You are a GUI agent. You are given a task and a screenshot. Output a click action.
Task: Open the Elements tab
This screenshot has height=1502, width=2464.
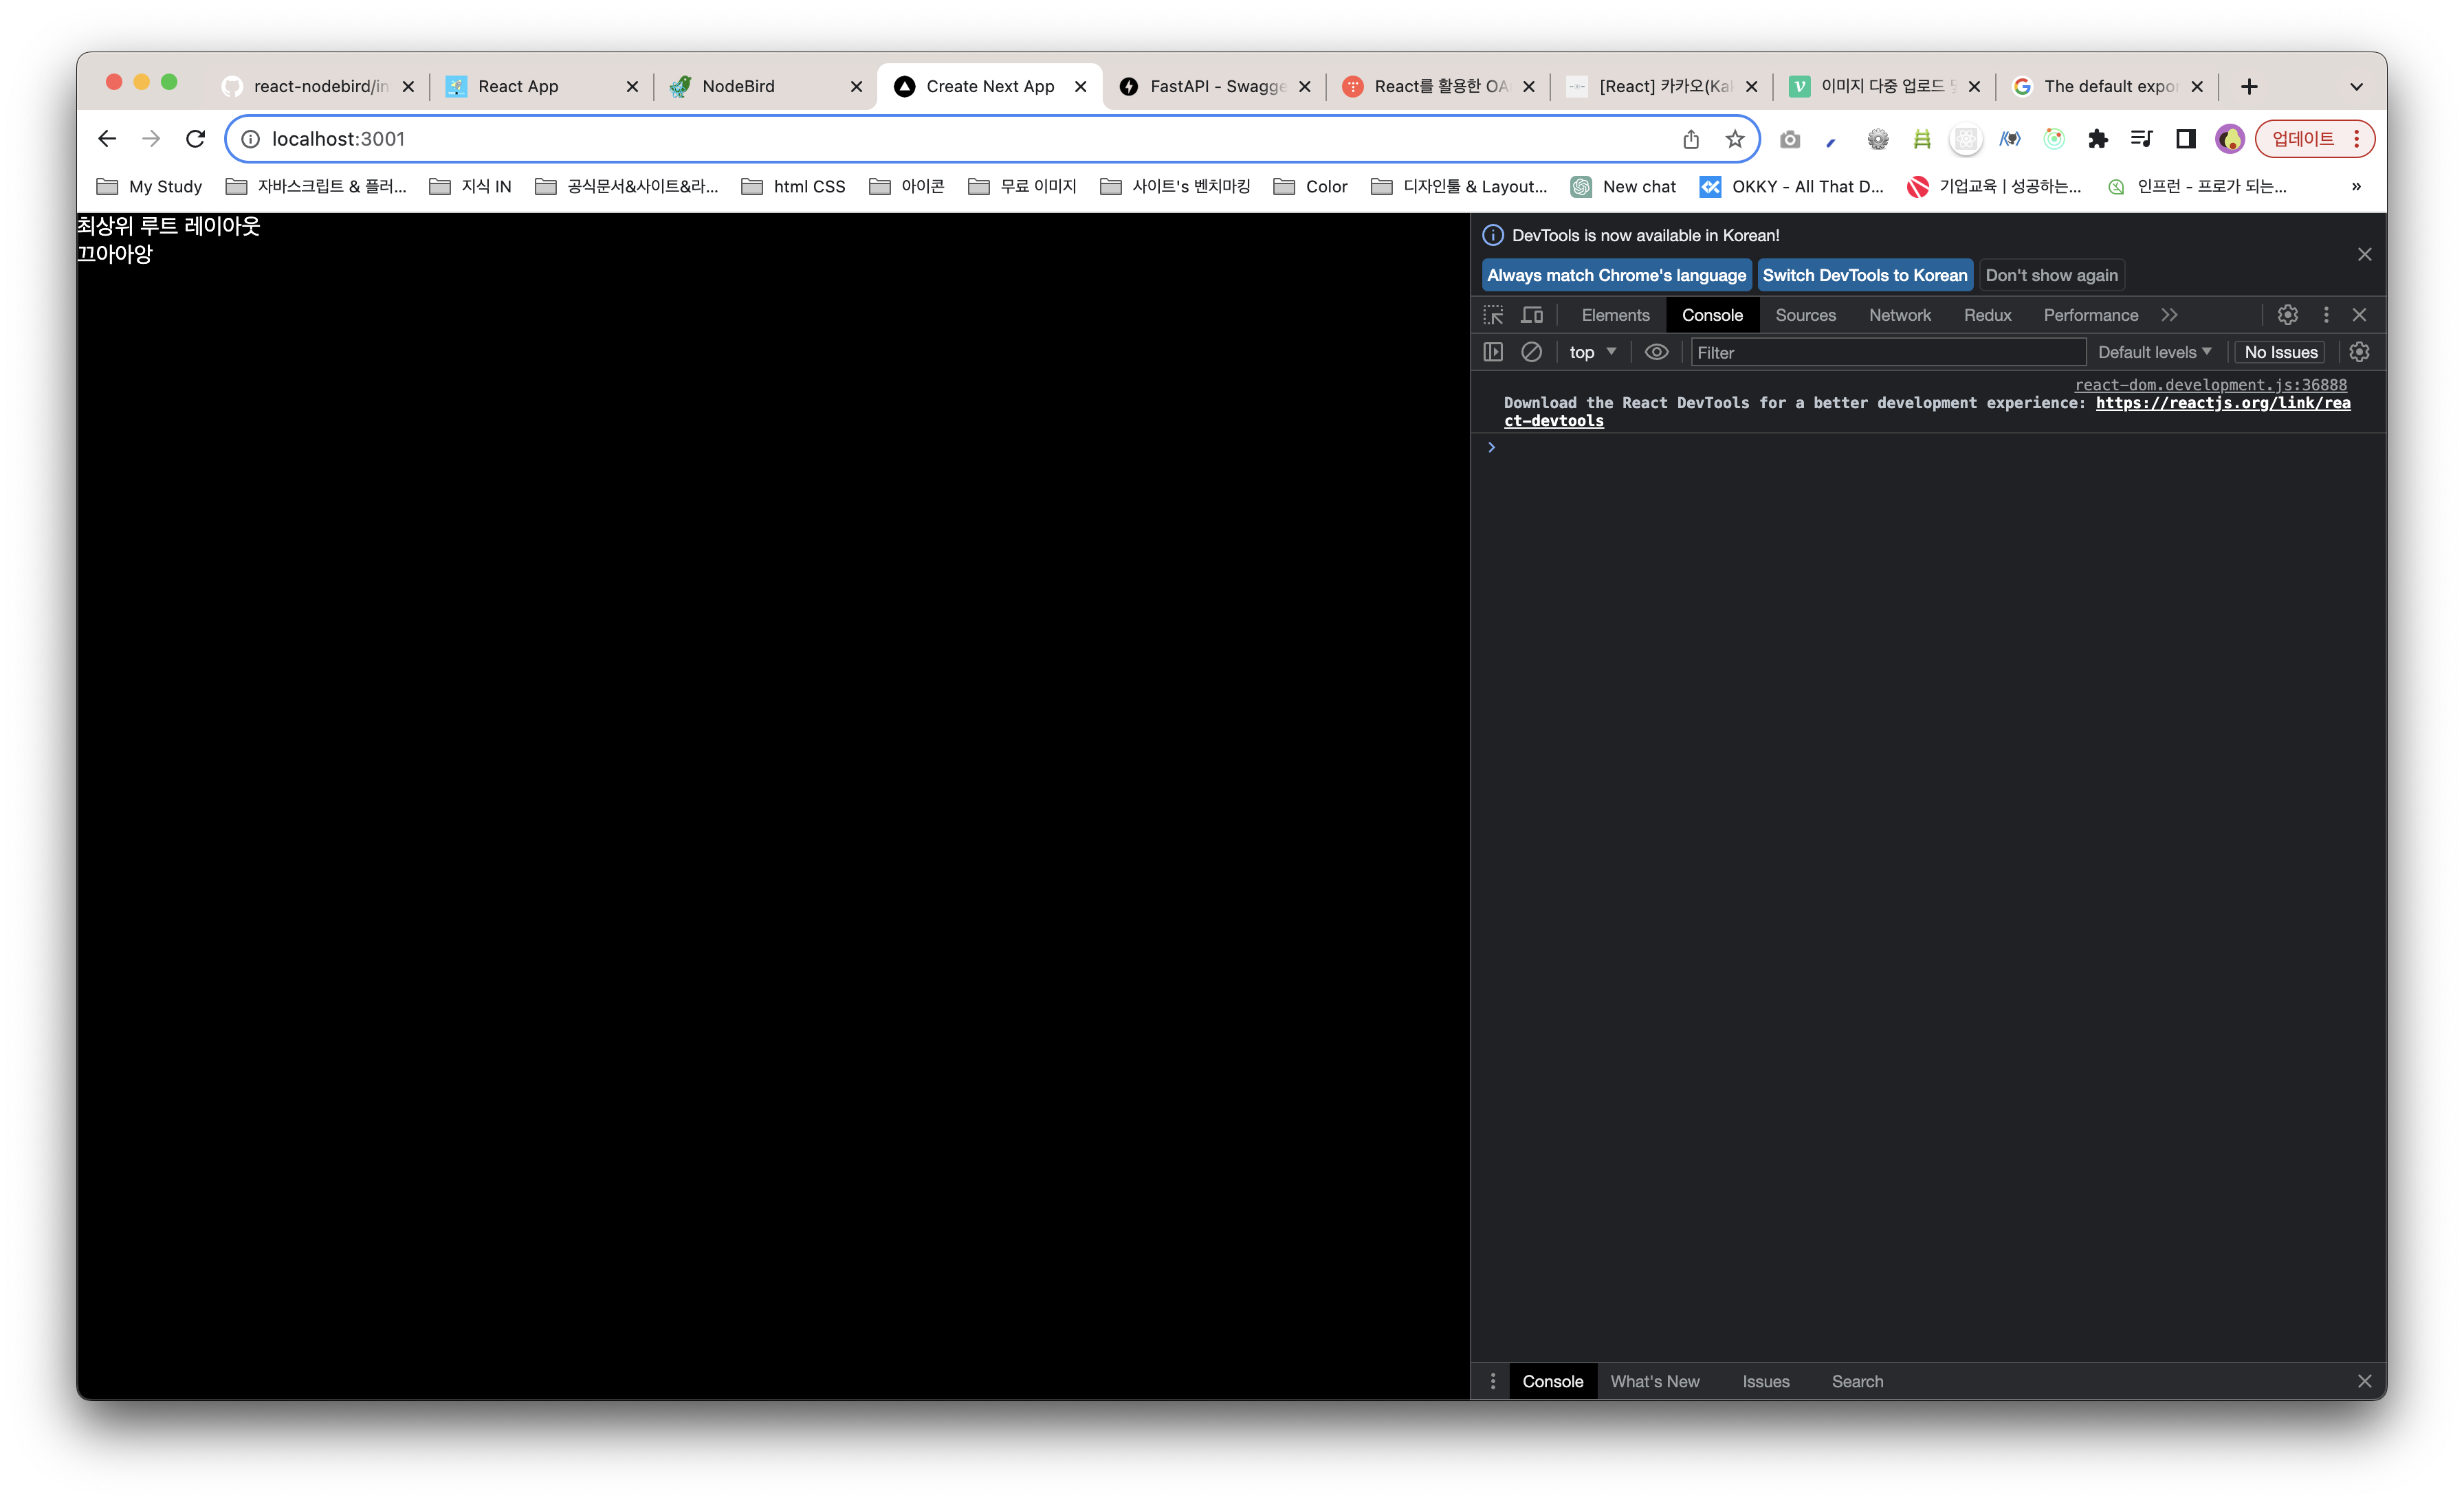point(1615,315)
